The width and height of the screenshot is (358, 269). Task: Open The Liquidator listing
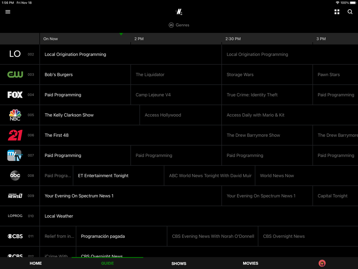[176, 75]
